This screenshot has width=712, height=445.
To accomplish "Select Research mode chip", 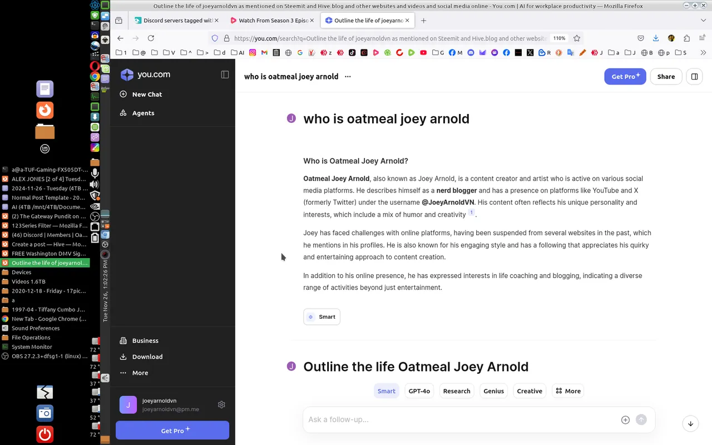I will click(x=457, y=391).
